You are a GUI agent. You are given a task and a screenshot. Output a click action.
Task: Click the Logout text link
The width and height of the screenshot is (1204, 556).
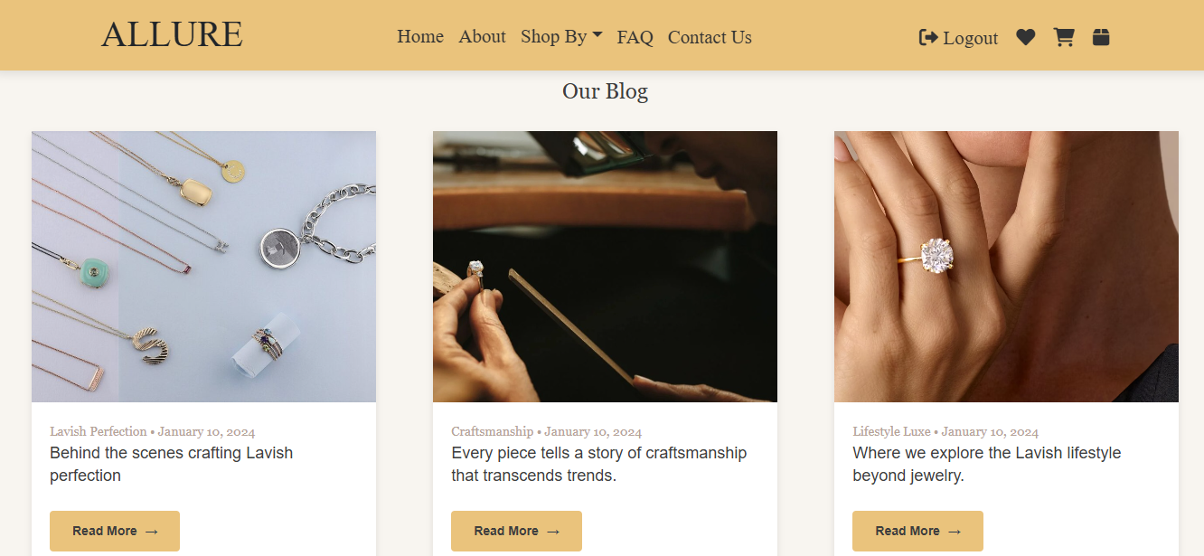[x=970, y=38]
